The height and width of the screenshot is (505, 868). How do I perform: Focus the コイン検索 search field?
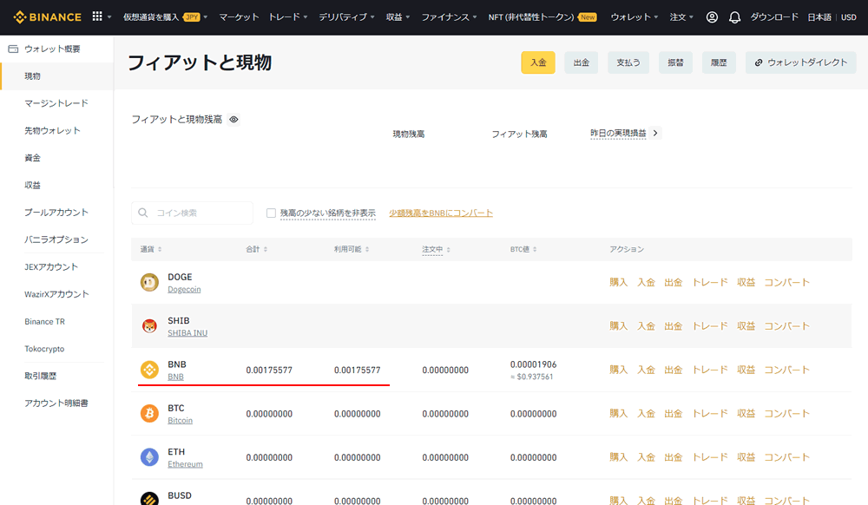click(192, 213)
